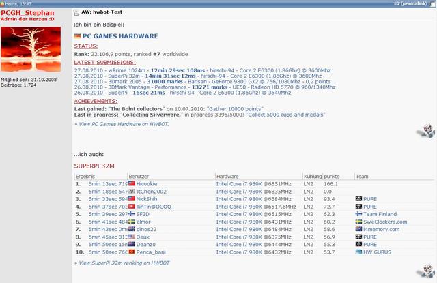The image size is (437, 283).
Task: Open the i4memory.com team link
Action: (x=381, y=229)
